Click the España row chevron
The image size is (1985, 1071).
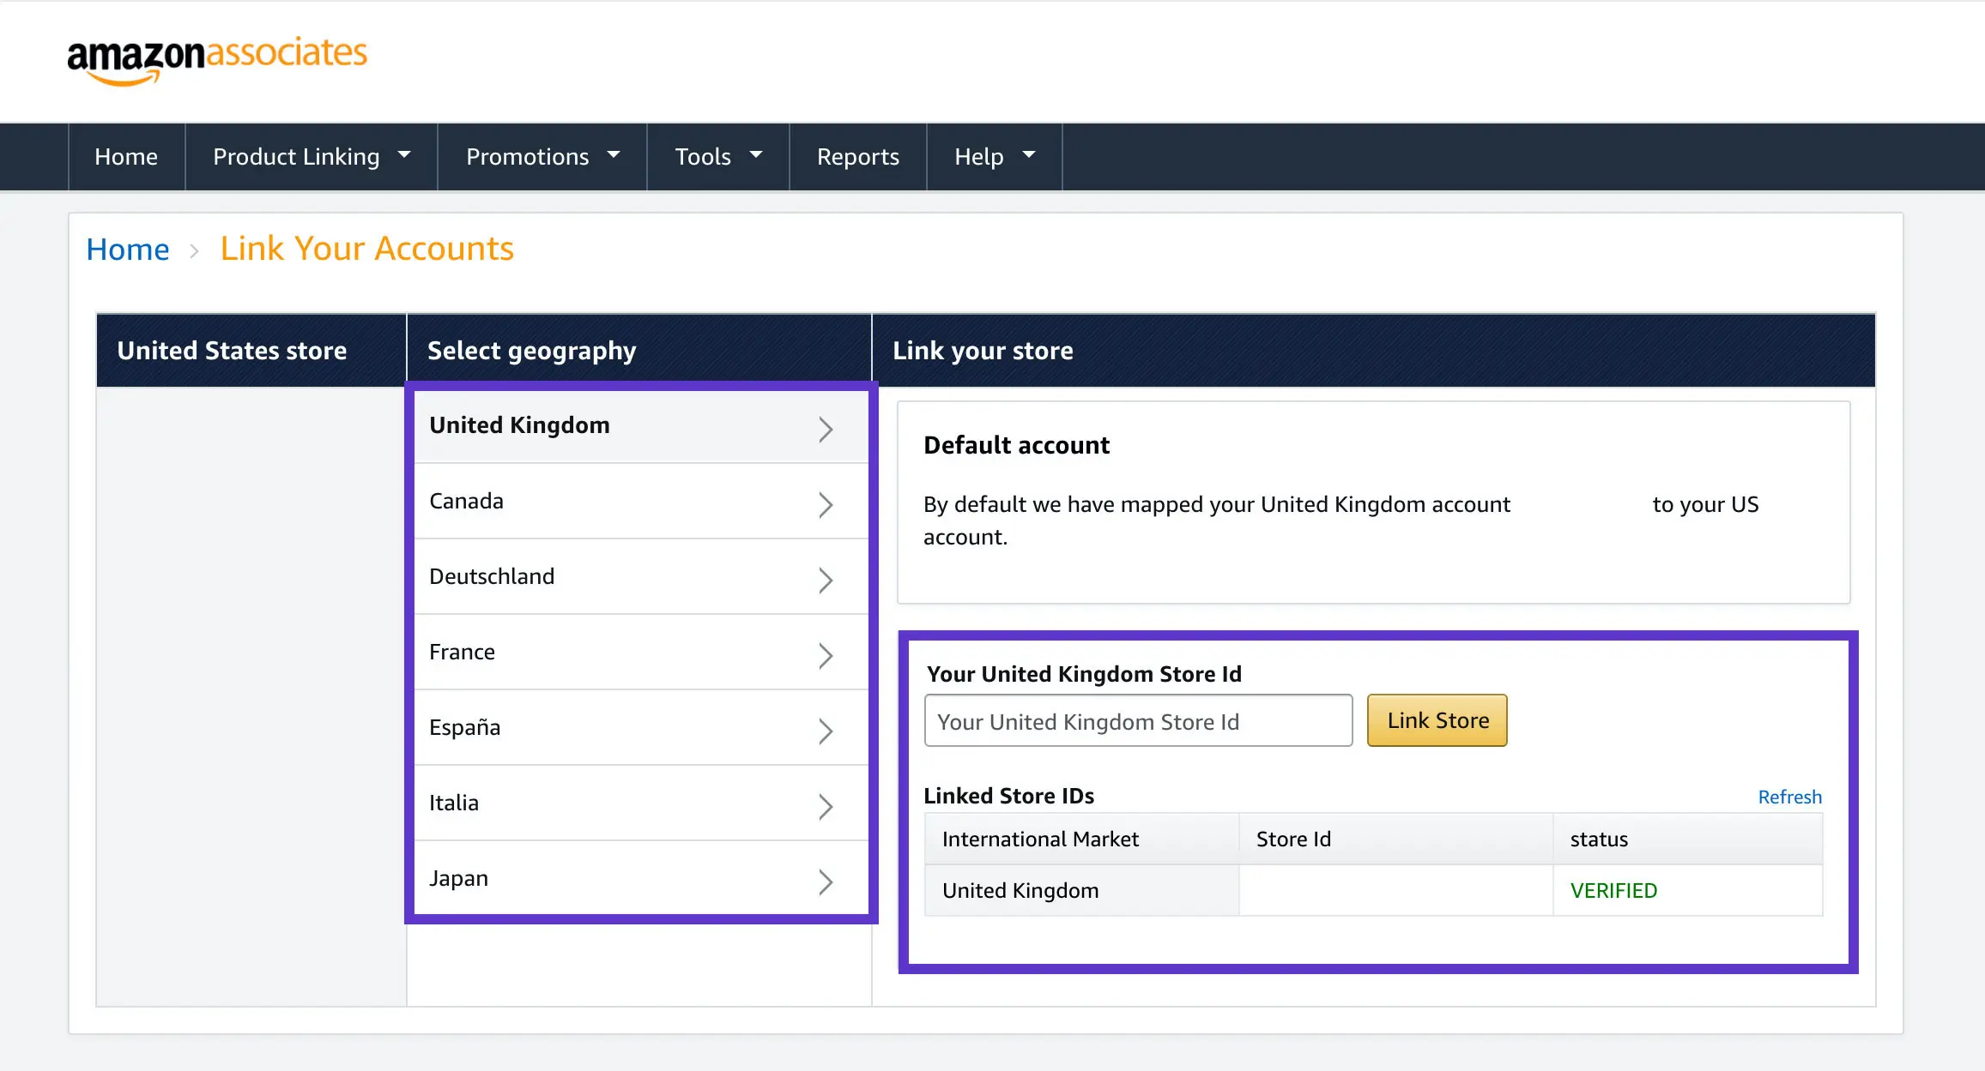click(826, 731)
